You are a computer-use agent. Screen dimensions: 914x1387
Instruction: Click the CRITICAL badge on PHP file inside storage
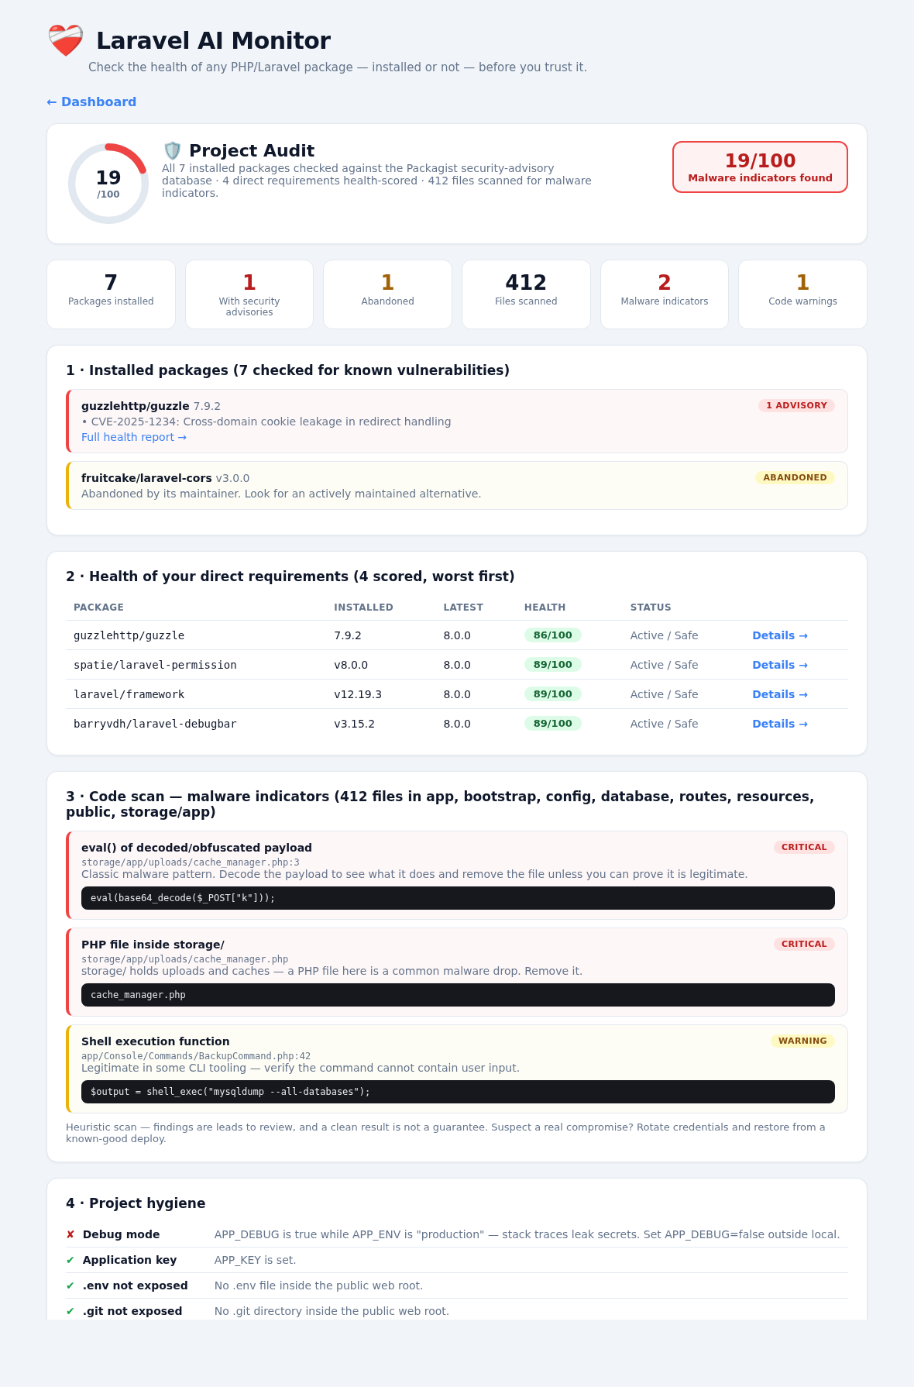(x=804, y=944)
